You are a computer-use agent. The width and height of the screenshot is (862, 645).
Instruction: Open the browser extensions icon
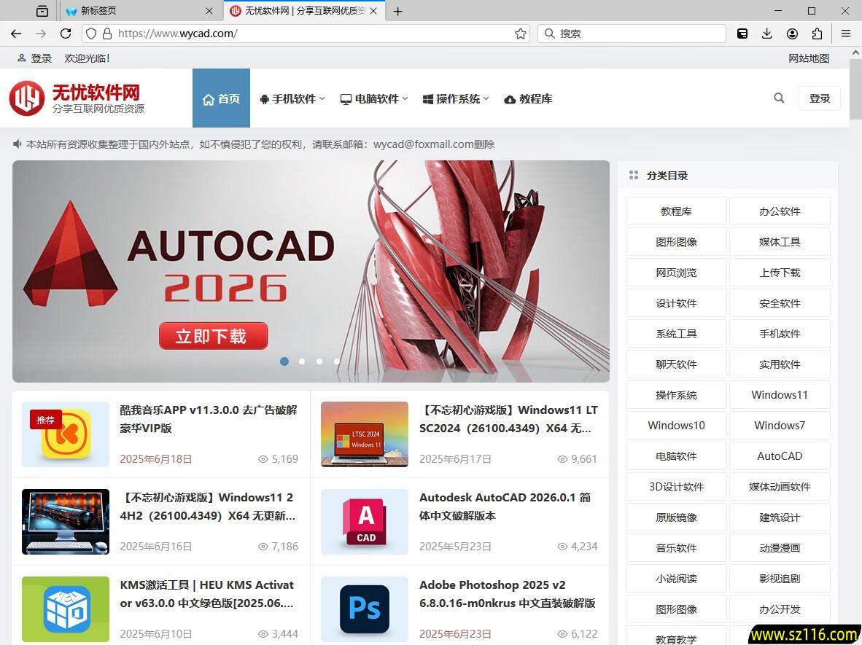[818, 34]
